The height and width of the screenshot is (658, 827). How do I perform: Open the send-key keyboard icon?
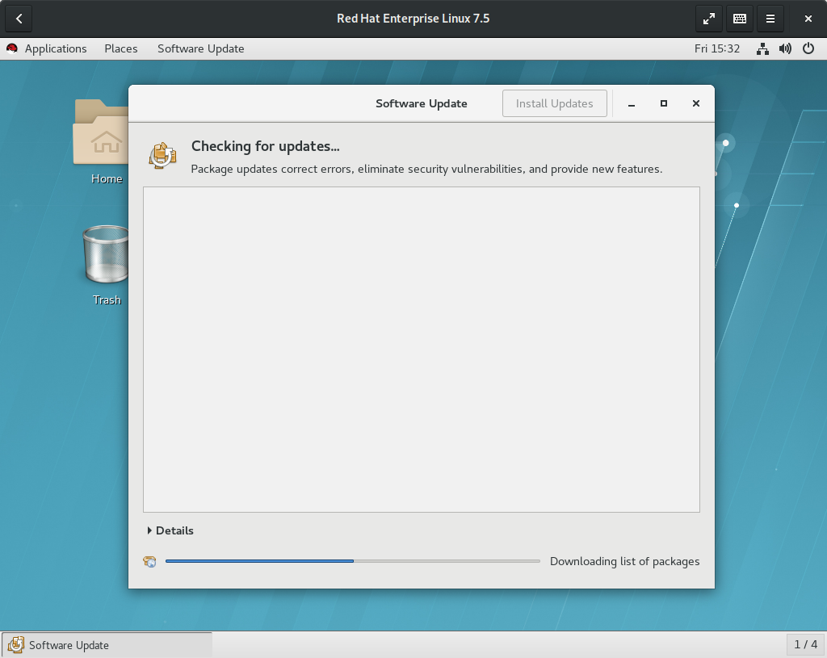point(739,19)
